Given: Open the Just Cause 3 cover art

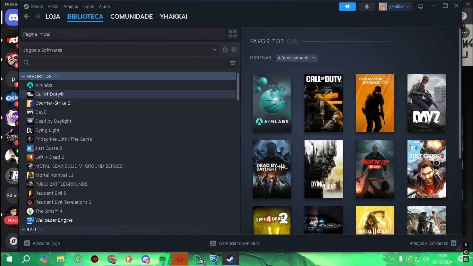Looking at the screenshot, I should (427, 169).
